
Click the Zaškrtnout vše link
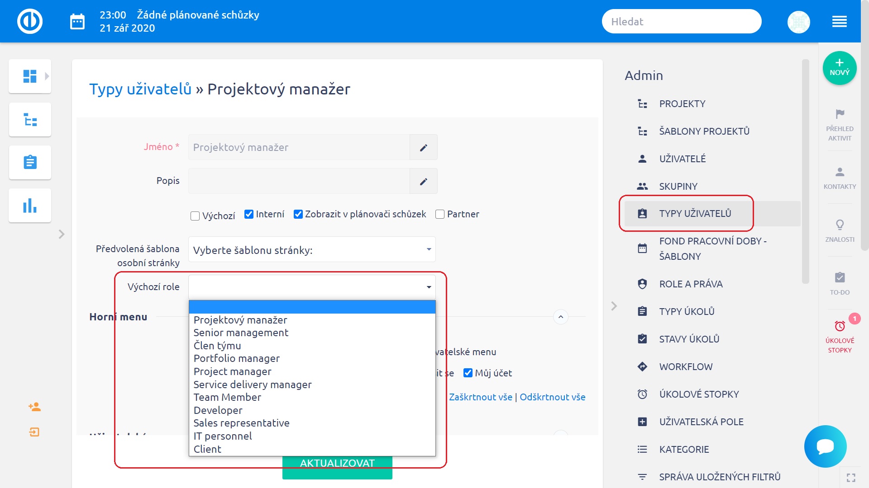[x=480, y=397]
